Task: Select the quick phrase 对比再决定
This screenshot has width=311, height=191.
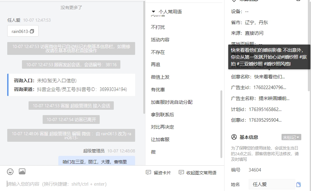Action: pyautogui.click(x=162, y=127)
